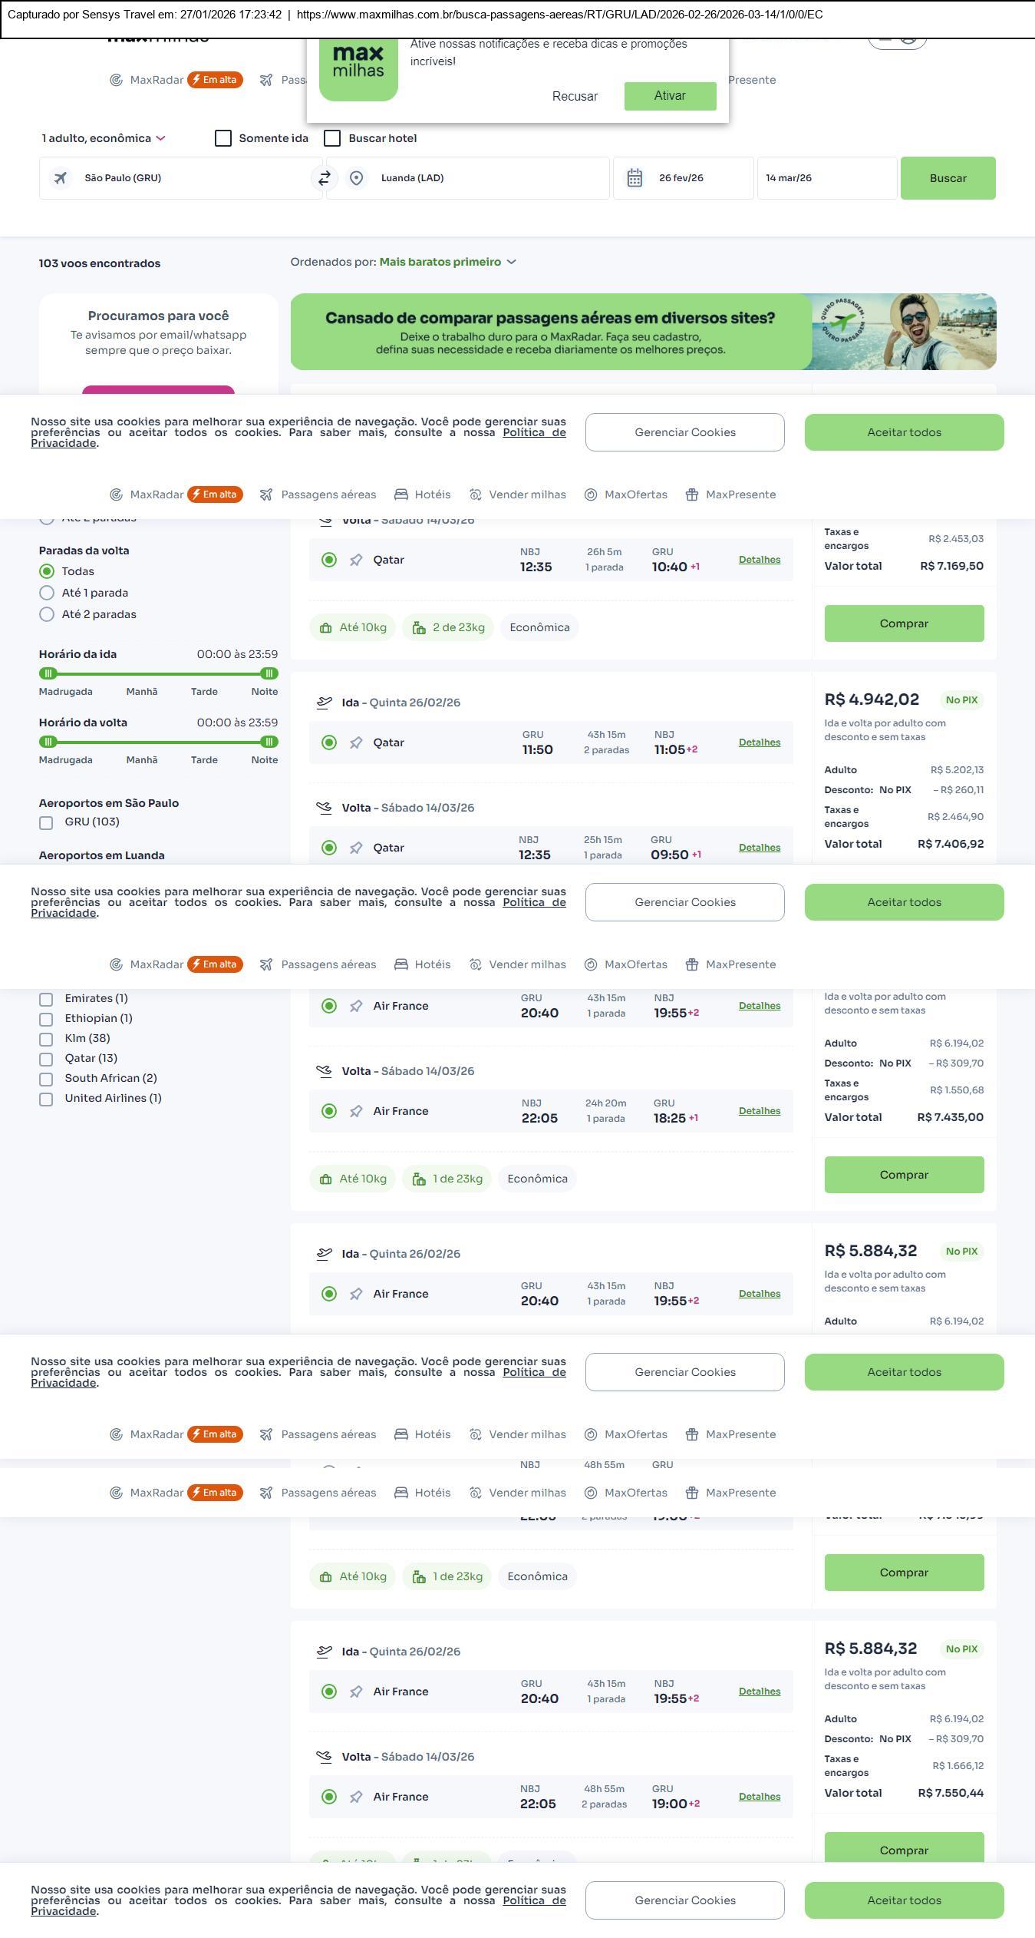Screen dimensions: 1035x1938
Task: Click the airplane icon in the São Paulo field
Action: click(x=61, y=178)
